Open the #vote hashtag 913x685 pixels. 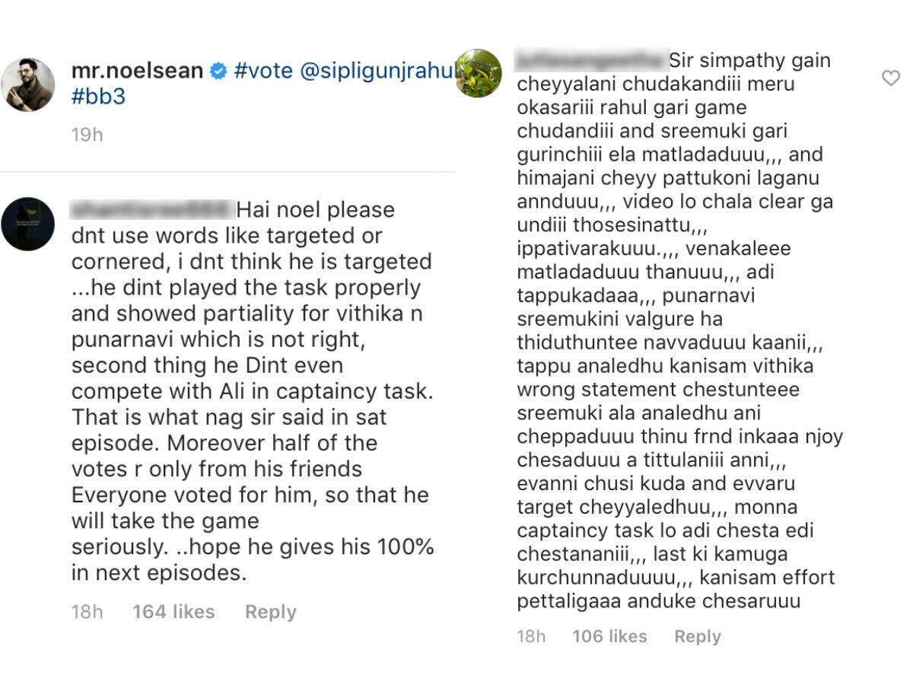coord(264,71)
